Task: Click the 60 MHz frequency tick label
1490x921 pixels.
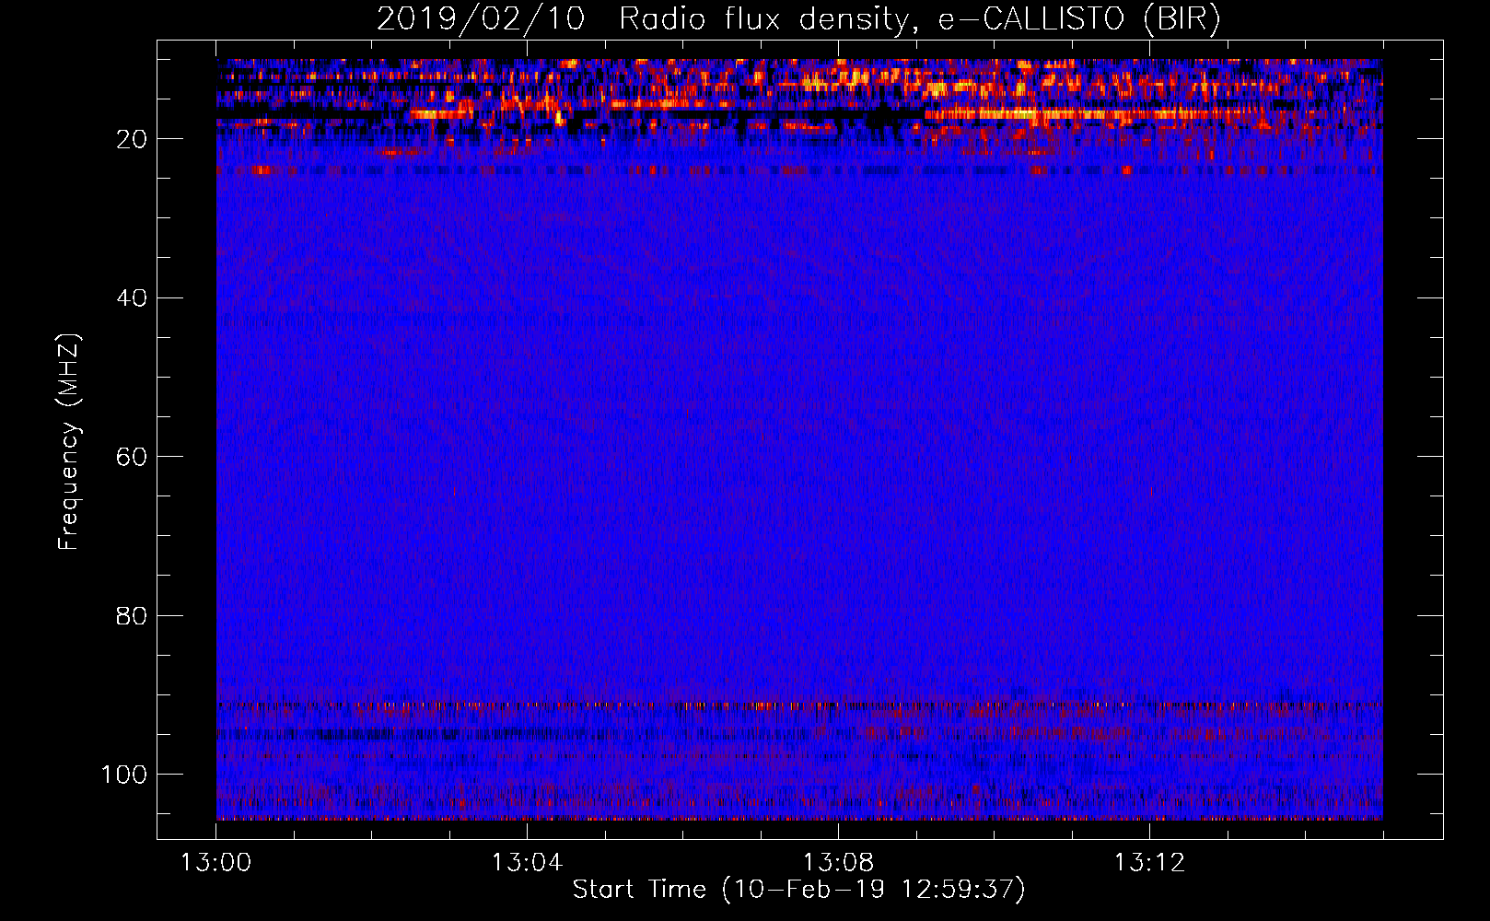Action: click(132, 457)
